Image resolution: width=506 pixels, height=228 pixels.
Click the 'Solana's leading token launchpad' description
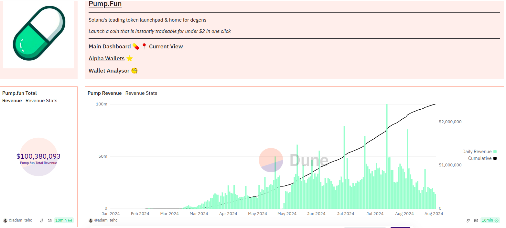(147, 20)
